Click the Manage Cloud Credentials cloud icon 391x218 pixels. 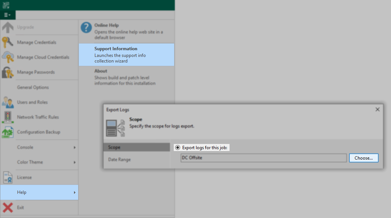[8, 57]
